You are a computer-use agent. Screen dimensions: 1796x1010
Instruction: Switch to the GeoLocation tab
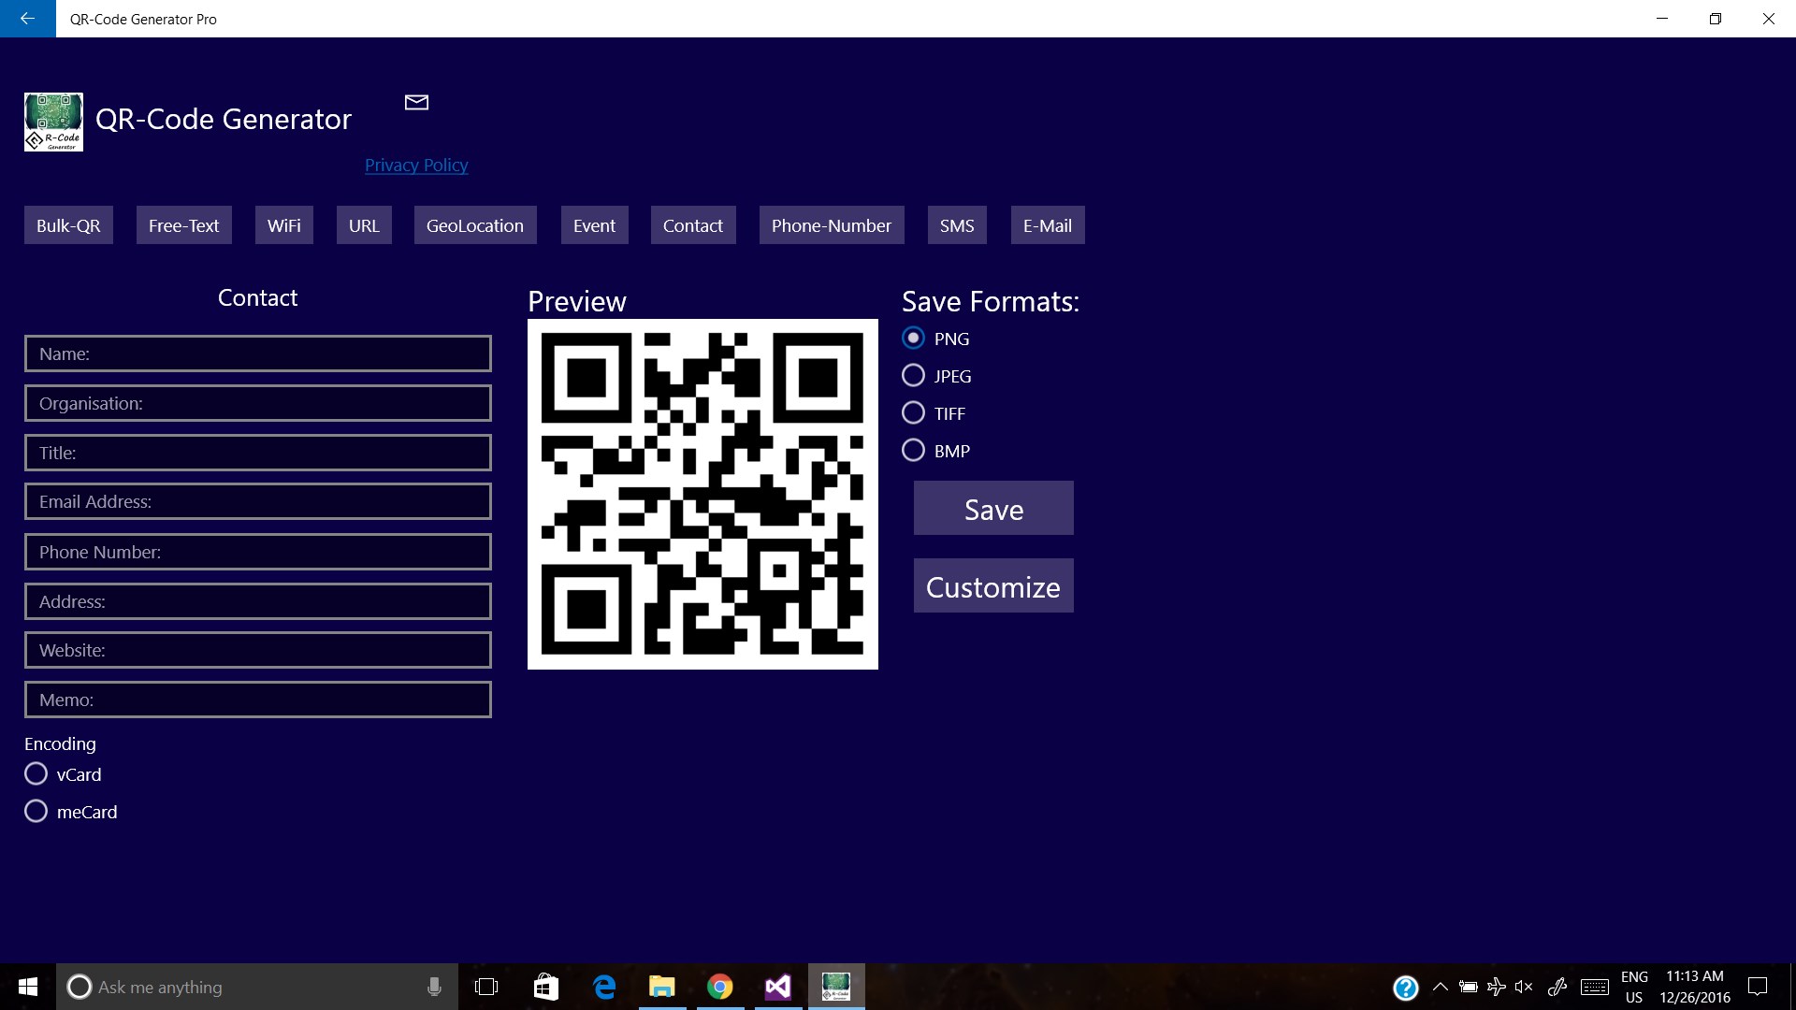(x=474, y=225)
